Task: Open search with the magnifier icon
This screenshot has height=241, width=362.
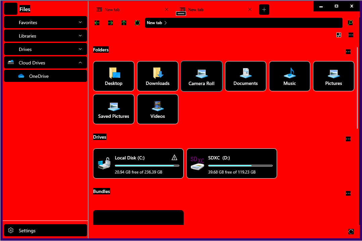Action: click(350, 23)
